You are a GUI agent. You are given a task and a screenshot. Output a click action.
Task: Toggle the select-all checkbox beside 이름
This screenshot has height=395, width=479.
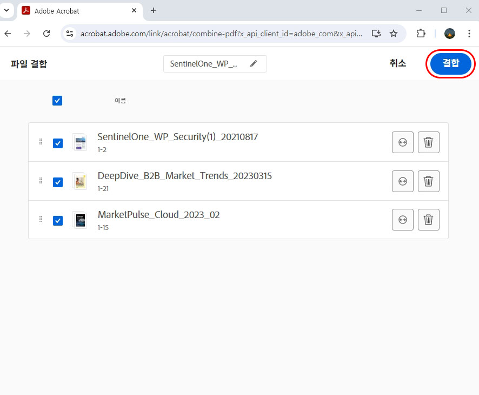(57, 101)
